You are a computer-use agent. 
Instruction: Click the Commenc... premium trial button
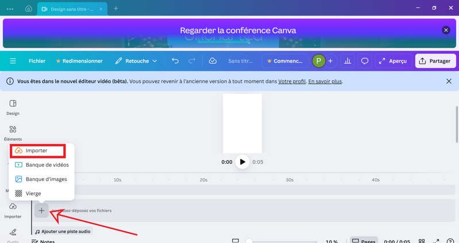[x=285, y=61]
